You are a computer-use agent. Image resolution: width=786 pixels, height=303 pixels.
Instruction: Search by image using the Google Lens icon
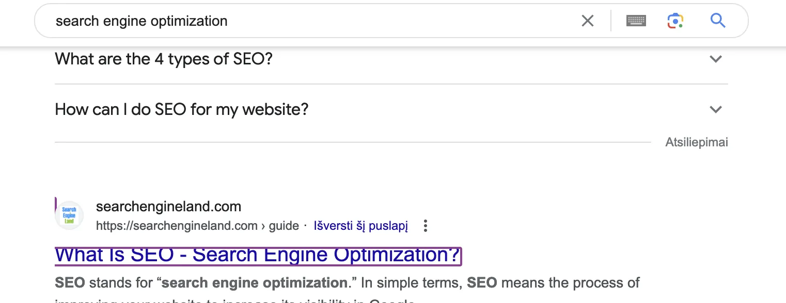pos(675,21)
